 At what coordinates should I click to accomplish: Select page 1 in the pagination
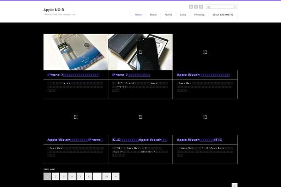47,176
